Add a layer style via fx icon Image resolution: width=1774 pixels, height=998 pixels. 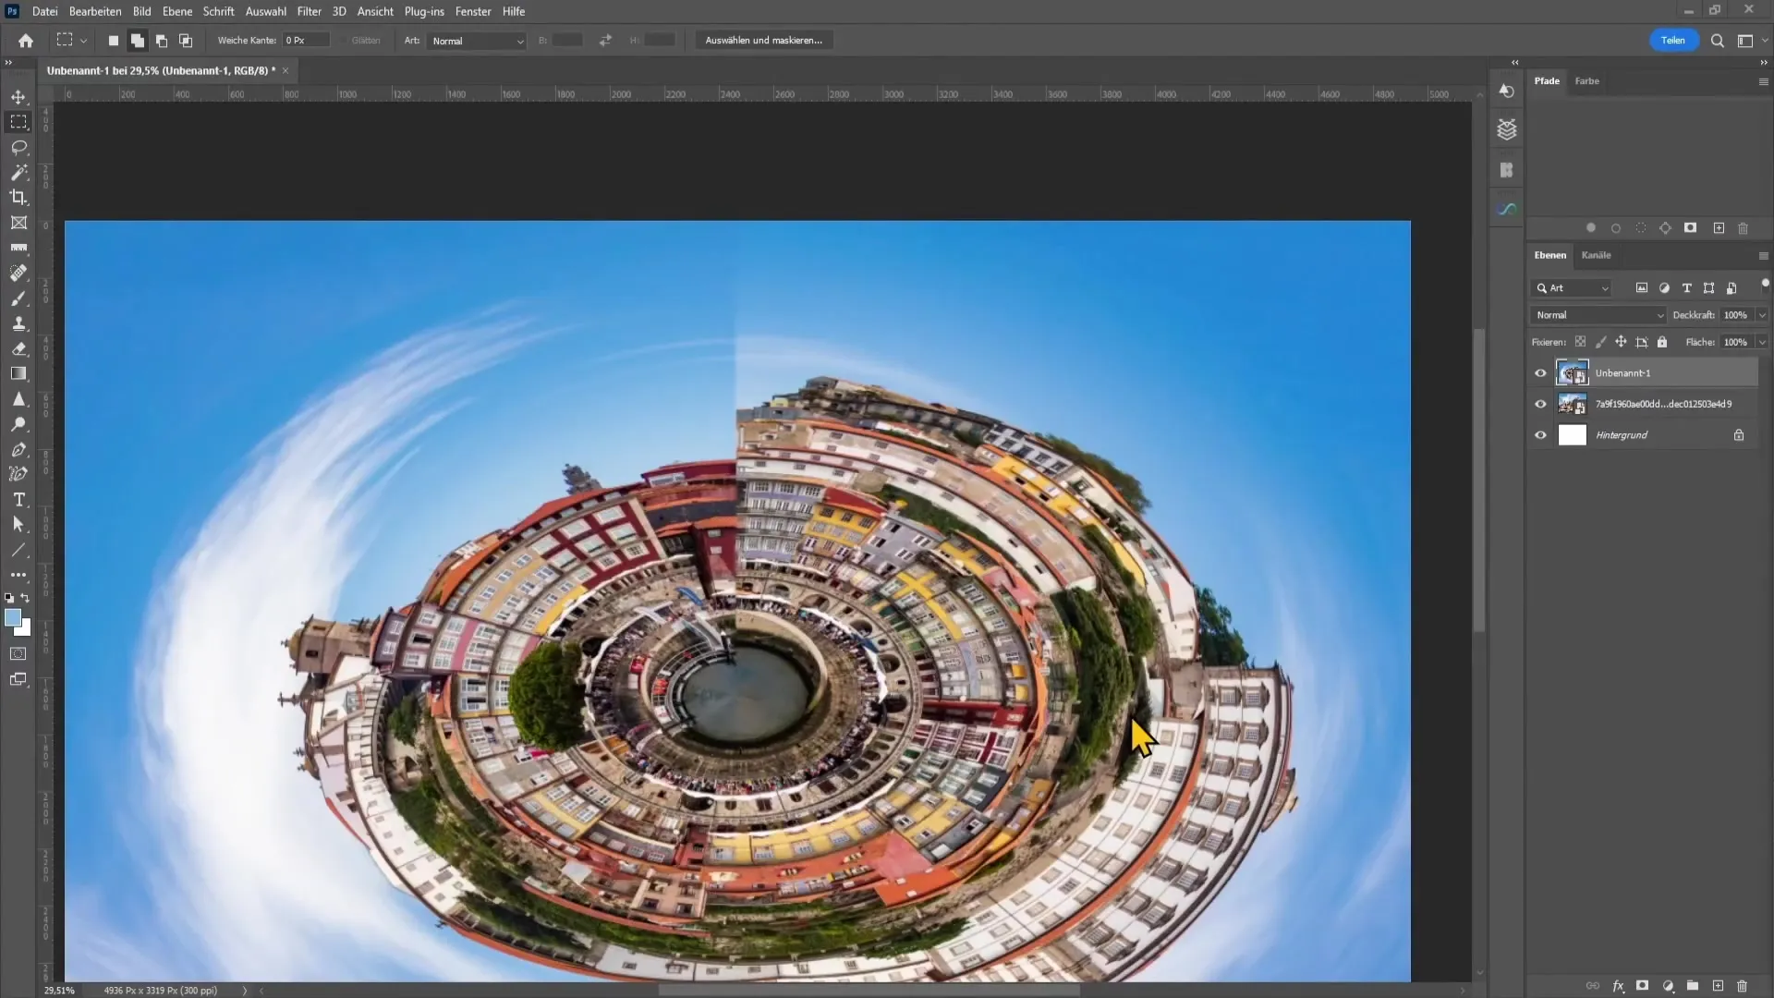(1618, 986)
